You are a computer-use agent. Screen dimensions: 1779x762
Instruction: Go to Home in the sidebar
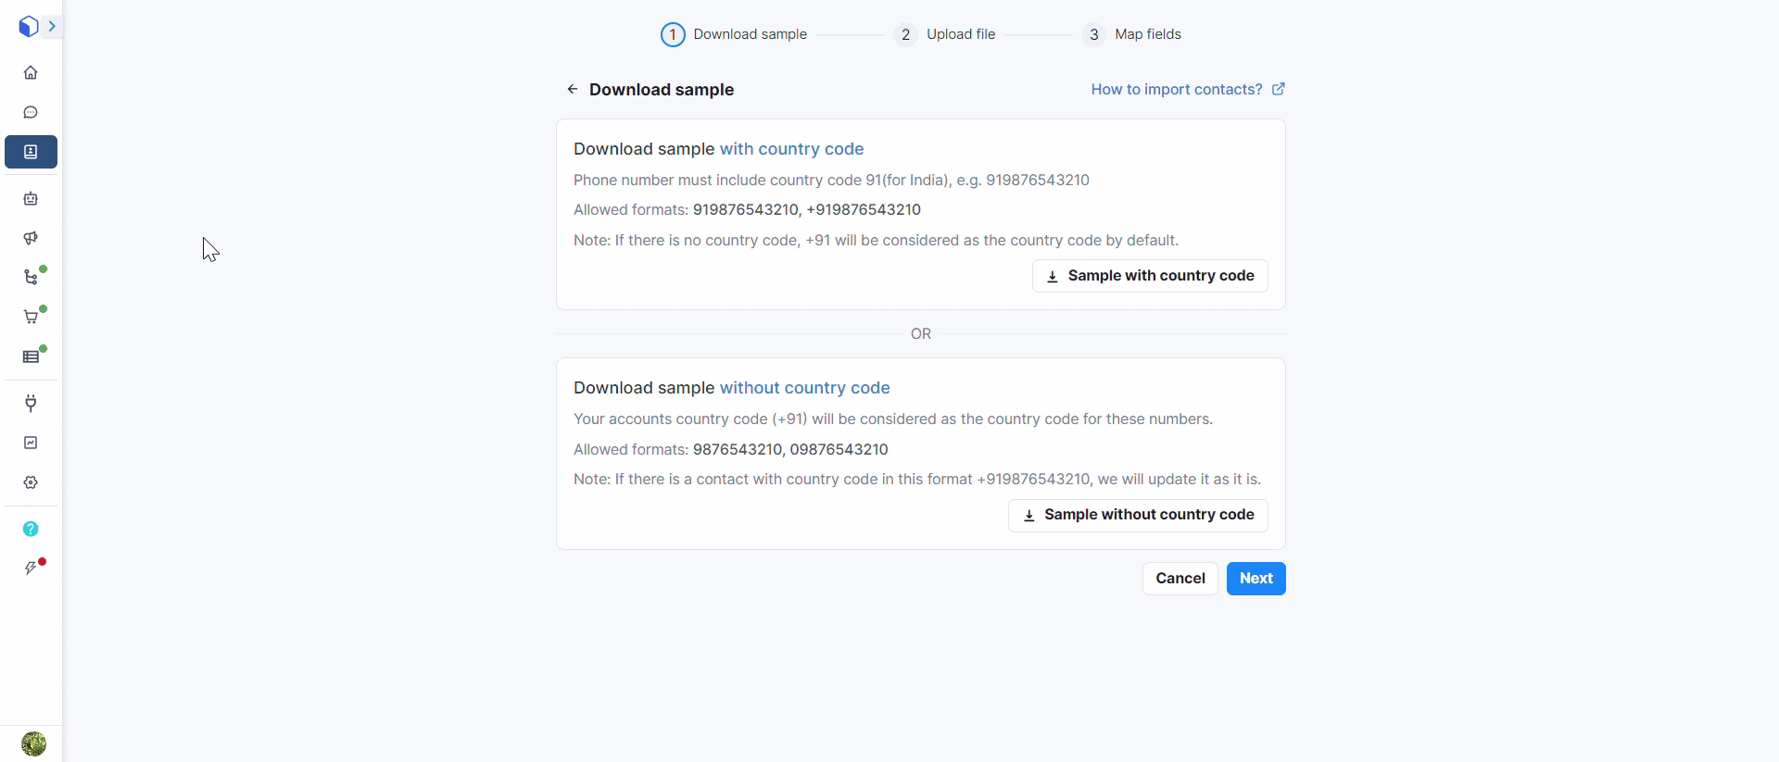31,72
